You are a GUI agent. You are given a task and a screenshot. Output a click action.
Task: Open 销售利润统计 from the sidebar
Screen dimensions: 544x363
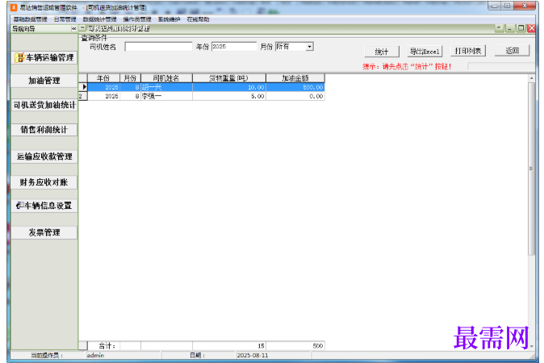44,130
